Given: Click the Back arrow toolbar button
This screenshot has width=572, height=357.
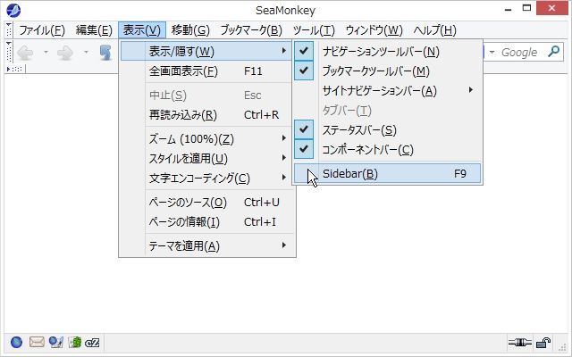Looking at the screenshot, I should pos(26,53).
